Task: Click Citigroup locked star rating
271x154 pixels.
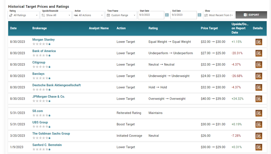Action: point(41,67)
